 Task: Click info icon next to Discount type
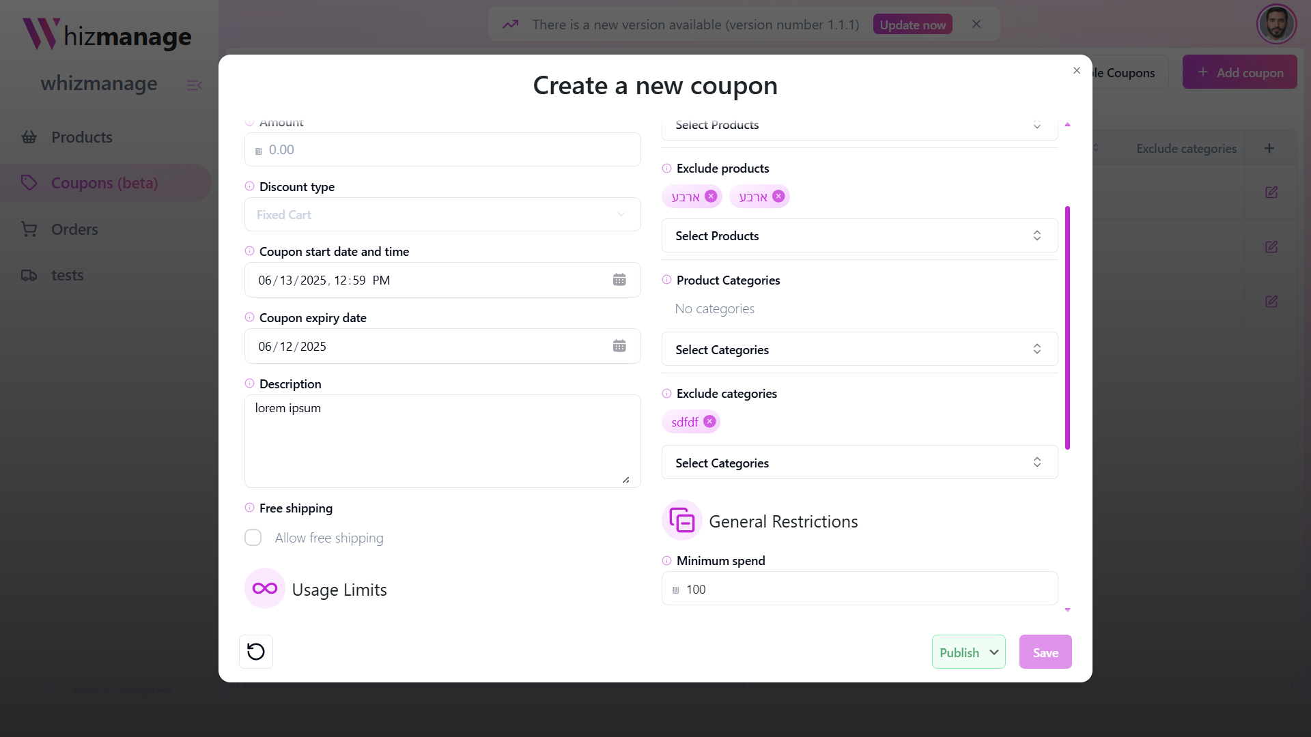250,186
